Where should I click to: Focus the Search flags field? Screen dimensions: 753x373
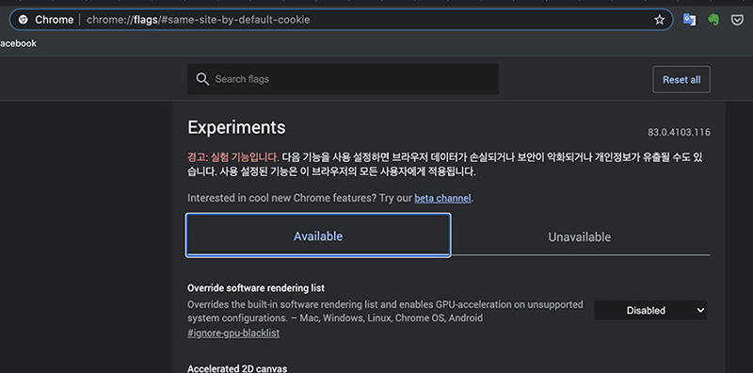pyautogui.click(x=343, y=79)
